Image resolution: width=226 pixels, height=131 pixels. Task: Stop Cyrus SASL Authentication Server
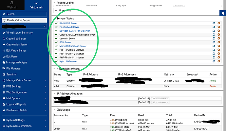click(x=219, y=35)
